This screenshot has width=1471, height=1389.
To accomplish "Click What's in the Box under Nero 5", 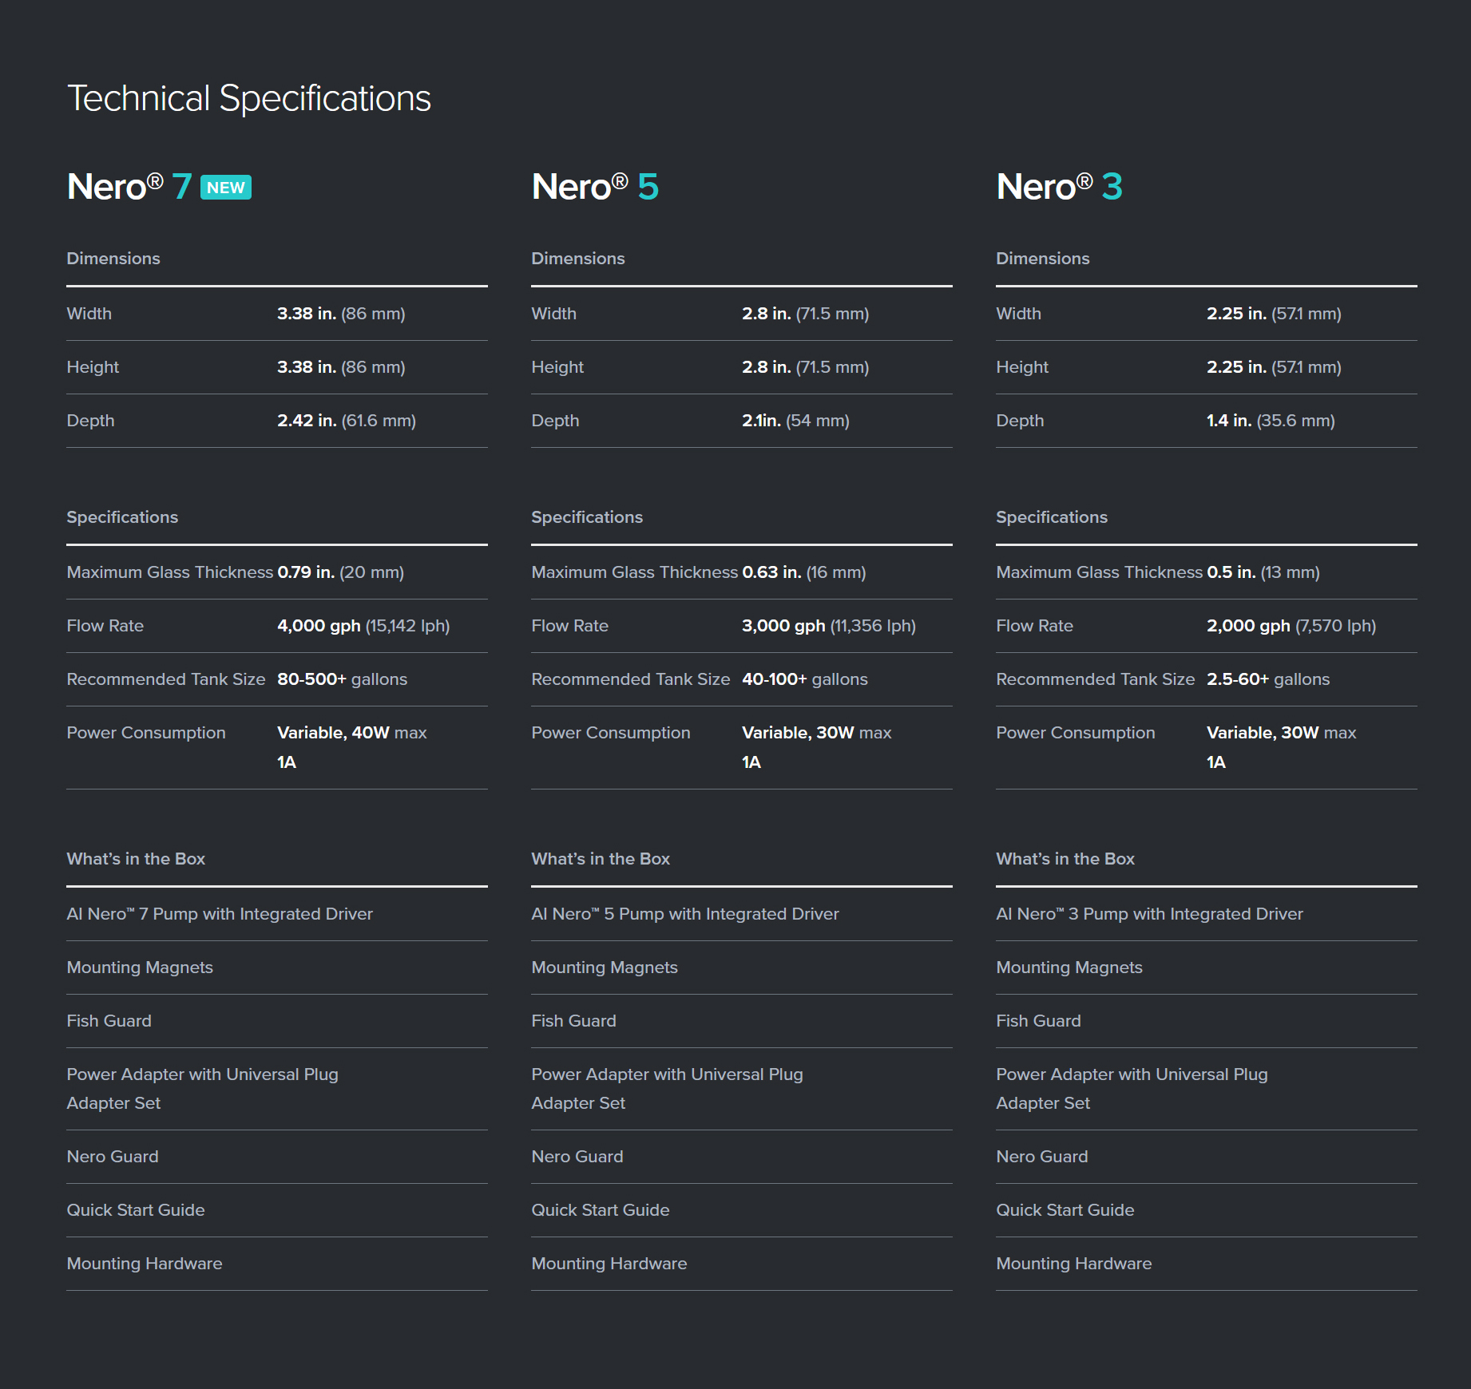I will (x=601, y=859).
